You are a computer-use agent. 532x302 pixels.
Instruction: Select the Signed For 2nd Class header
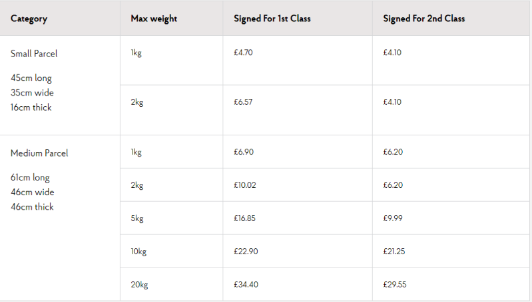click(x=423, y=19)
